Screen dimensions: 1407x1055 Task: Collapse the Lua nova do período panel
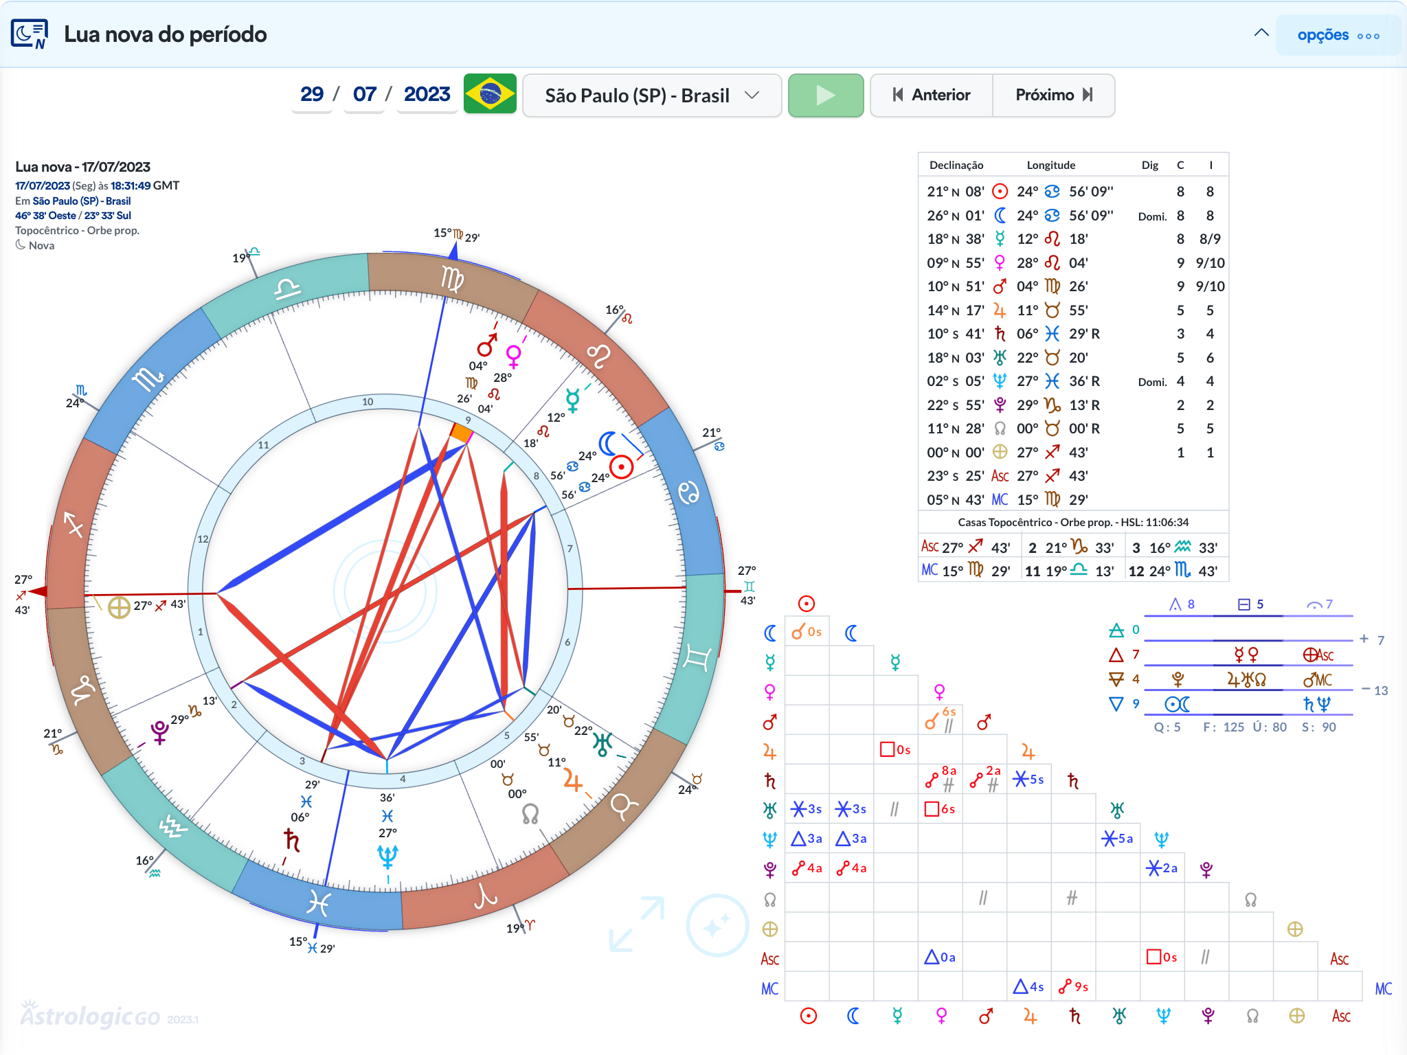tap(1261, 33)
